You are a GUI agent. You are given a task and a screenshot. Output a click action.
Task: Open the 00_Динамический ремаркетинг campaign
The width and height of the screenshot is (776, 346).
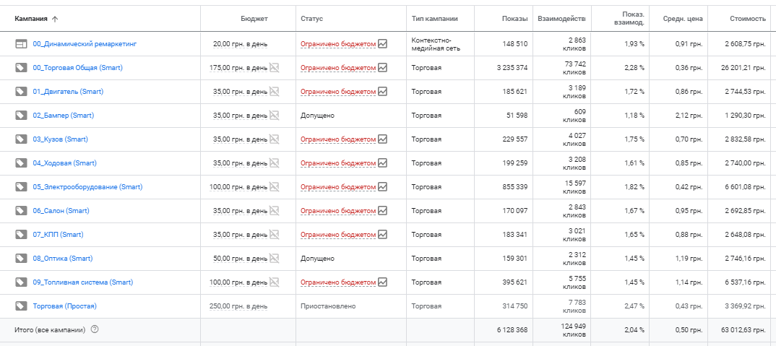(85, 44)
